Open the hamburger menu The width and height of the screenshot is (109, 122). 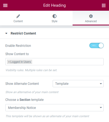5,5
